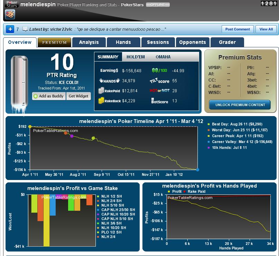The width and height of the screenshot is (279, 256).
Task: Click the HOTorNOT logo
Action: tap(159, 91)
